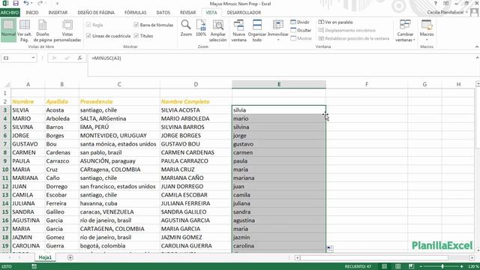Click Ocultar window

[x=301, y=30]
